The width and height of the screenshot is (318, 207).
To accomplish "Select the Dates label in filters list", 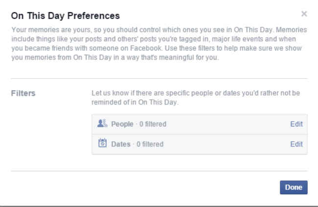I will (x=121, y=144).
